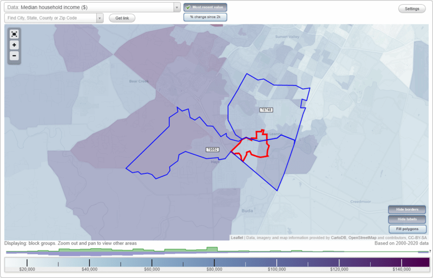Open the CartoDB attribution link
This screenshot has height=278, width=433.
[x=339, y=237]
